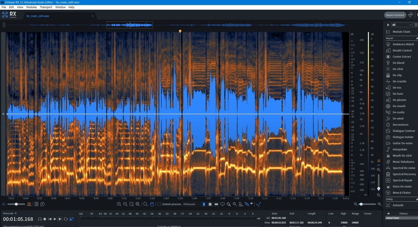This screenshot has width=418, height=227.
Task: Launch the Repair Assistant
Action: [x=395, y=15]
